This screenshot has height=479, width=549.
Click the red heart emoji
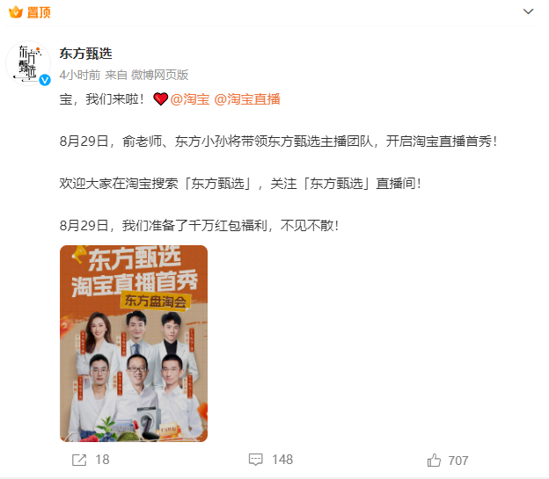pos(161,99)
